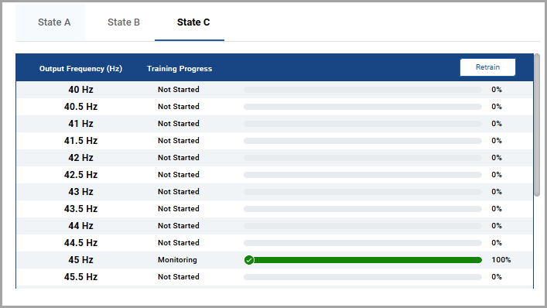
Task: Click the Output Frequency (Hz) column header
Action: click(x=80, y=69)
